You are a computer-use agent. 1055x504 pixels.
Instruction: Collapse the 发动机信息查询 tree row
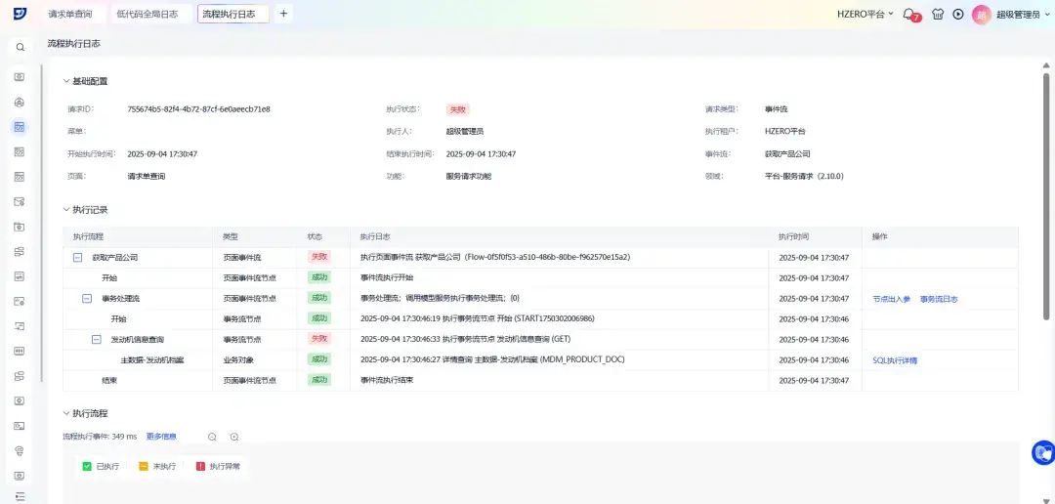96,340
